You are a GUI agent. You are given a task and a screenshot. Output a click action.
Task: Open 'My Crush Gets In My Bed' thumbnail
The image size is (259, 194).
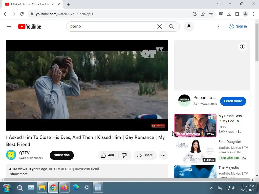[195, 125]
